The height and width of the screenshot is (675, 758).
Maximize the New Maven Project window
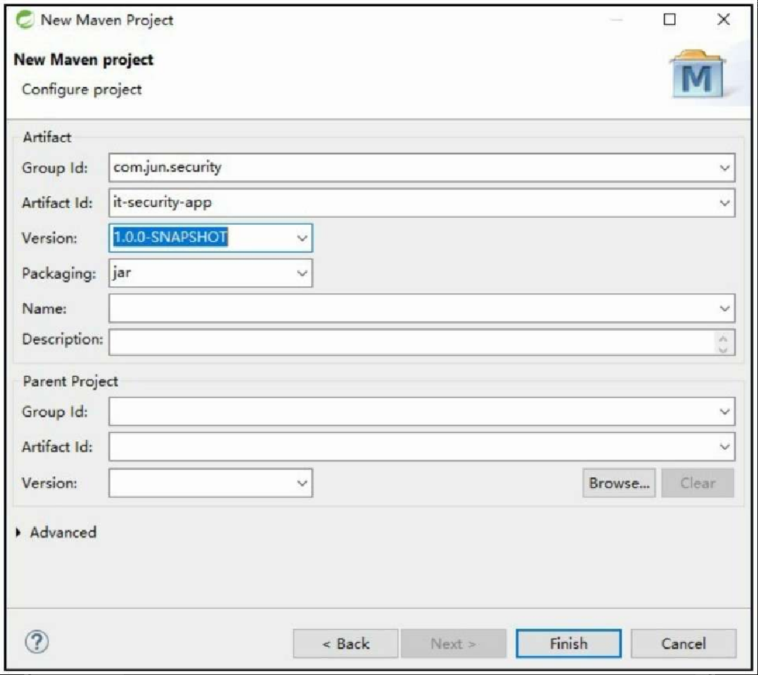tap(669, 19)
